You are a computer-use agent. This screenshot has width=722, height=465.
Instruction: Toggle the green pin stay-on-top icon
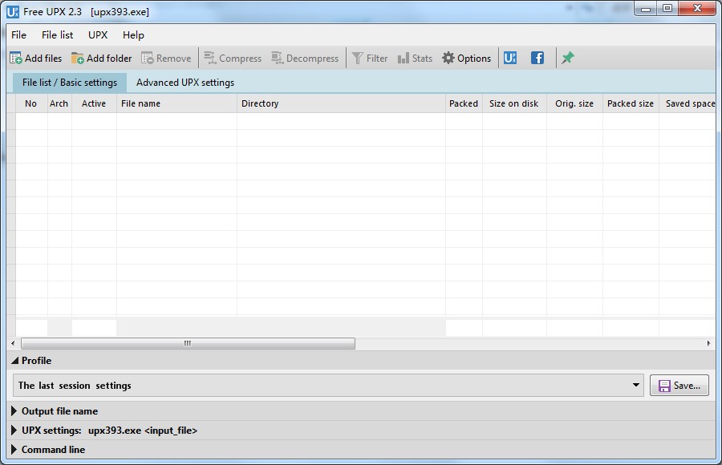(x=568, y=58)
